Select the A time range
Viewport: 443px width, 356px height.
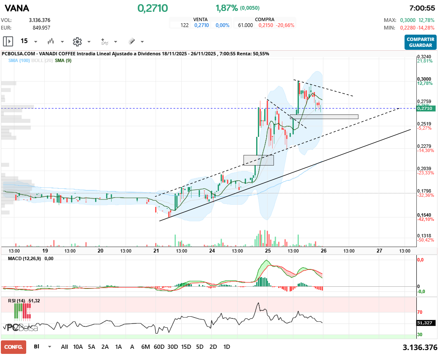(132, 347)
